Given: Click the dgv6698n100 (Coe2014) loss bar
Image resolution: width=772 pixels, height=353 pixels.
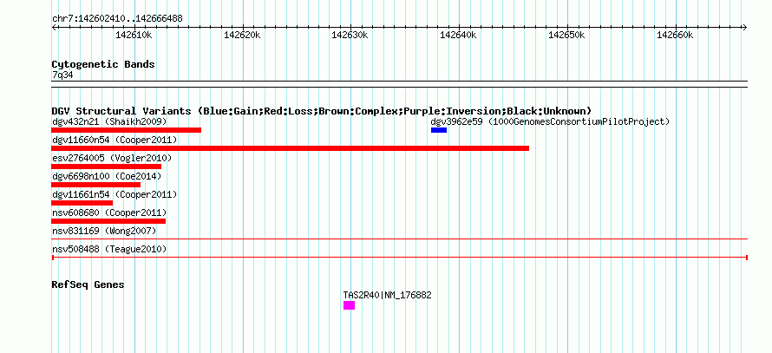Looking at the screenshot, I should [x=96, y=185].
